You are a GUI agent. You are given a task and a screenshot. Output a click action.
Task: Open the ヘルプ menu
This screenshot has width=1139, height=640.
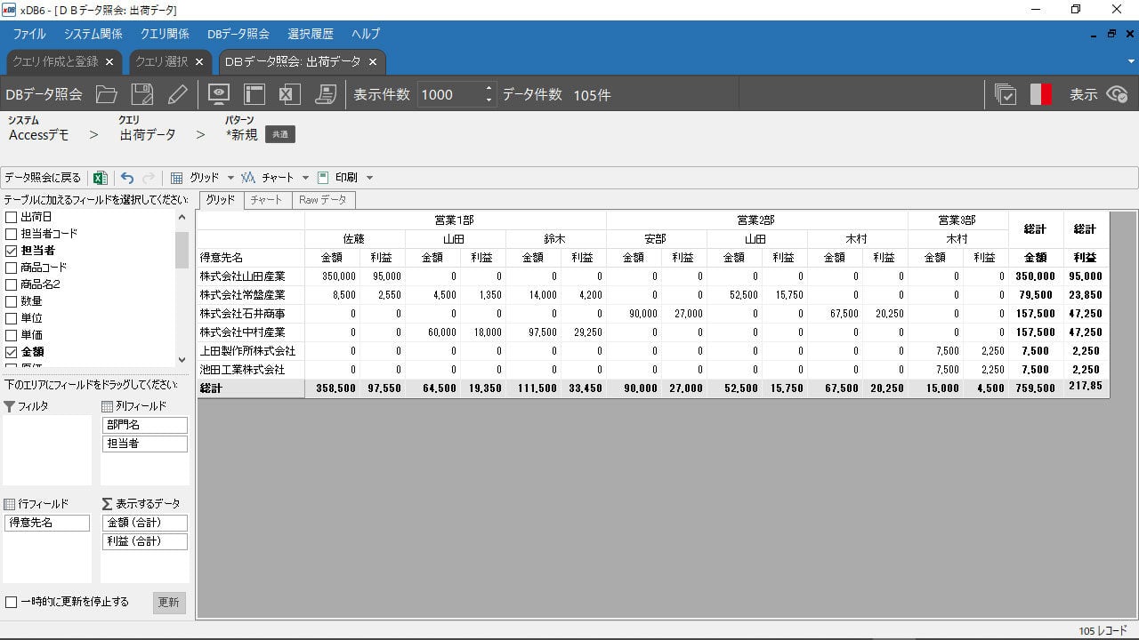366,34
